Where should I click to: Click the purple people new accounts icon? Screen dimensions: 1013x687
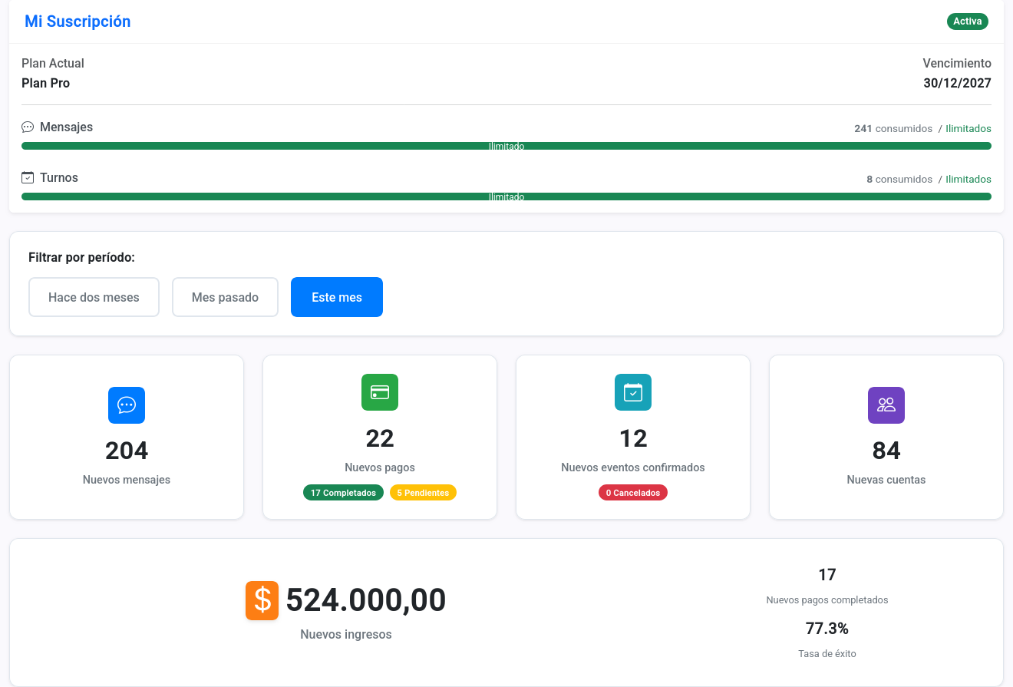[886, 405]
